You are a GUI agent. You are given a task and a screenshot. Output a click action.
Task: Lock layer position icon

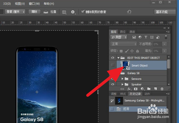tap(132, 51)
